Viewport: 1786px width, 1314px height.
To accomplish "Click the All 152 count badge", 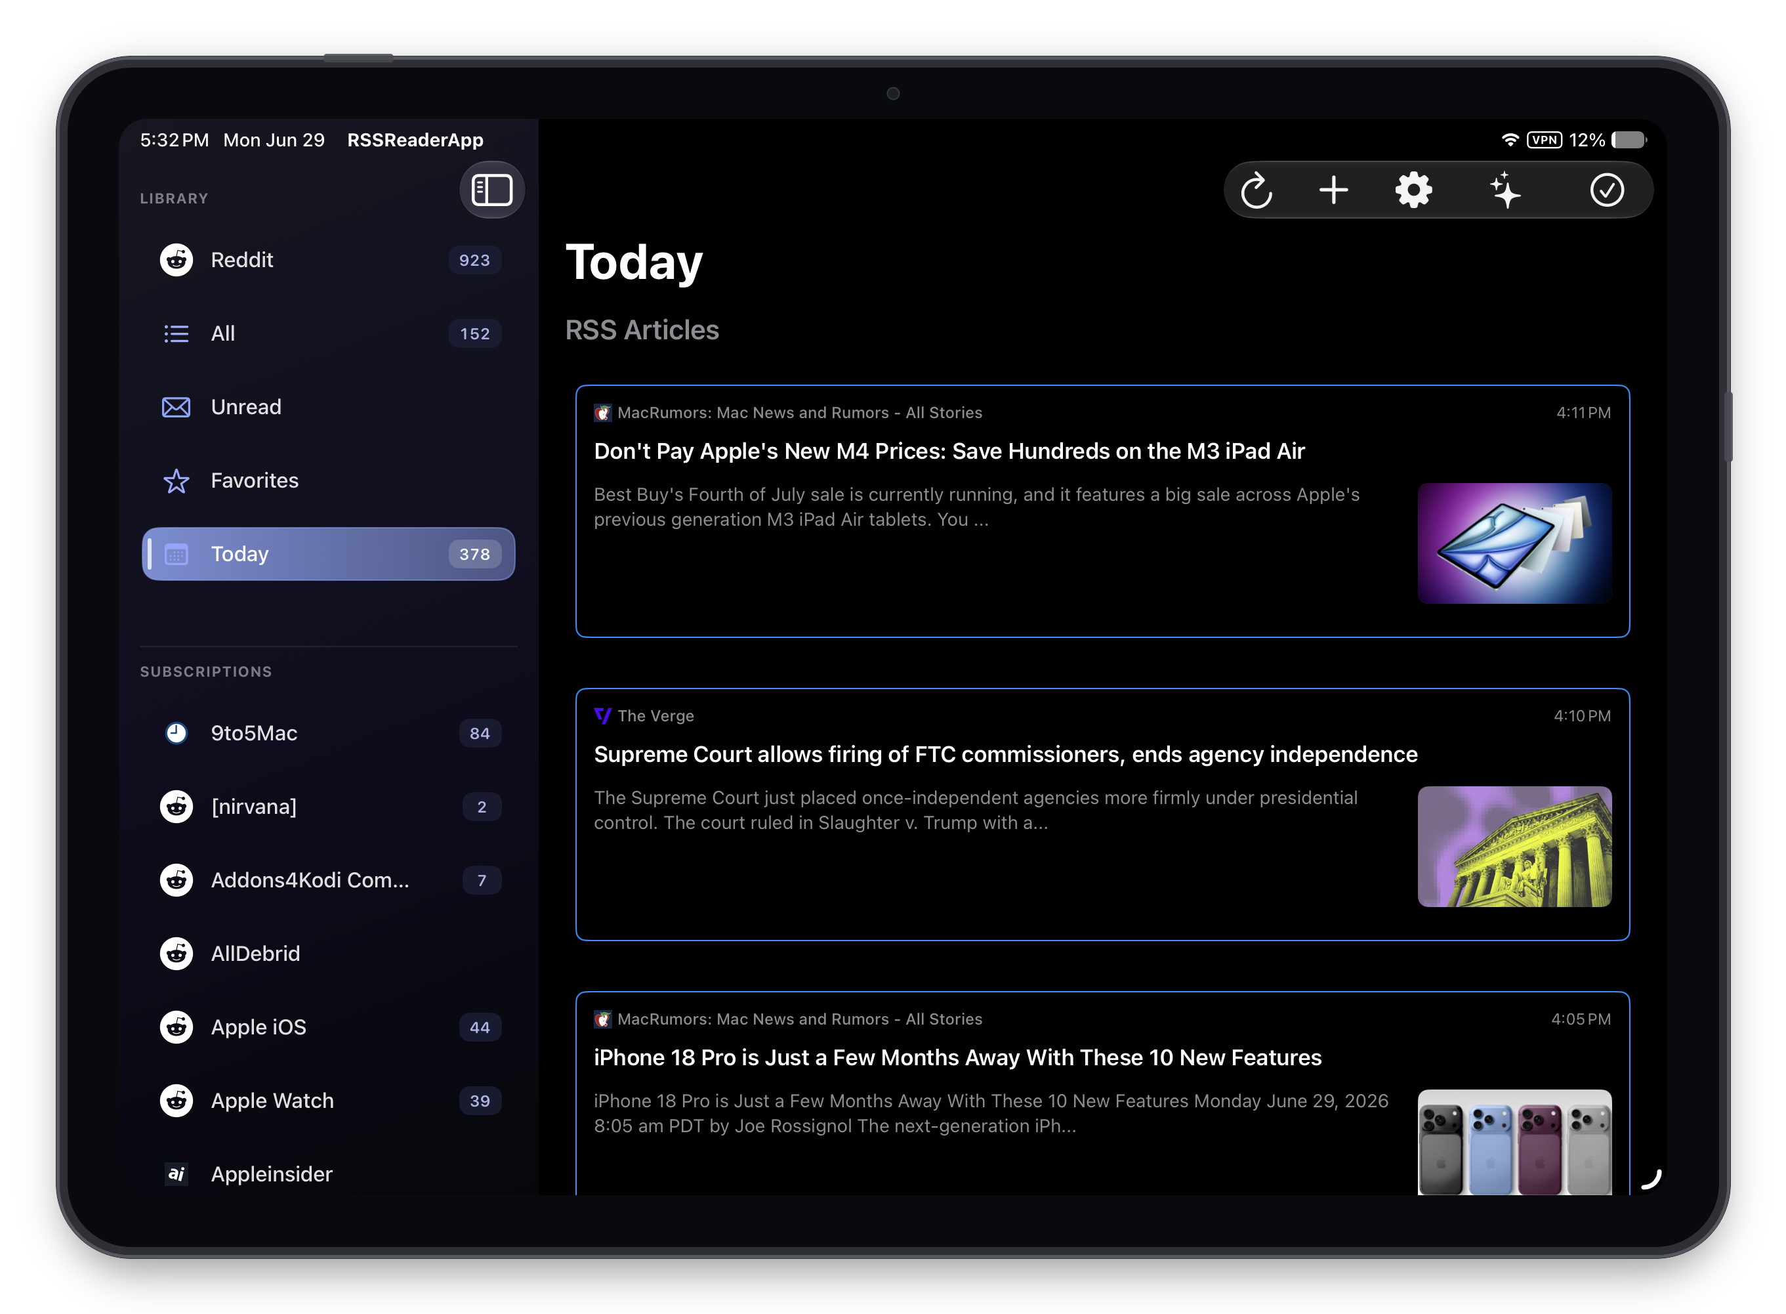I will point(475,334).
